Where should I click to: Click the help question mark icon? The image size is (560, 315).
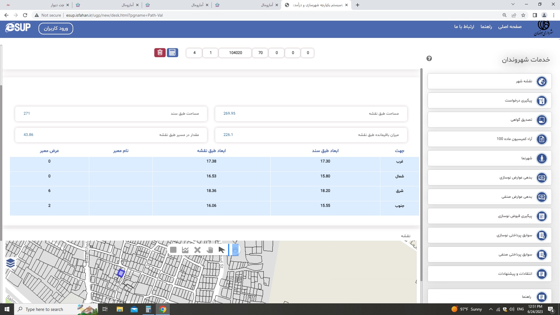tap(429, 59)
